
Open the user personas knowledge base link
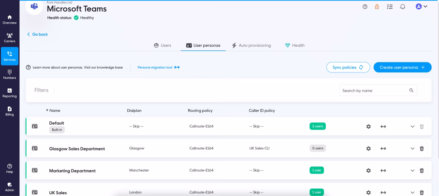(x=75, y=67)
